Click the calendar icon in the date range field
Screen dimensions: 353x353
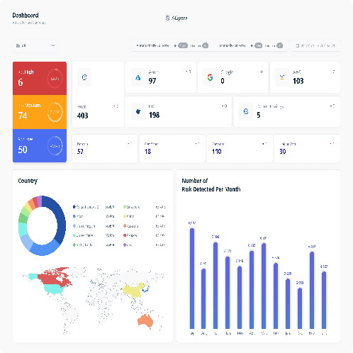pyautogui.click(x=298, y=45)
